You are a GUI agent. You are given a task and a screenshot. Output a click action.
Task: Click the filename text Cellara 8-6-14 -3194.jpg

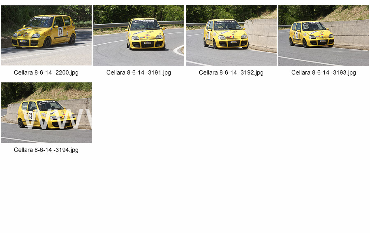coord(46,150)
